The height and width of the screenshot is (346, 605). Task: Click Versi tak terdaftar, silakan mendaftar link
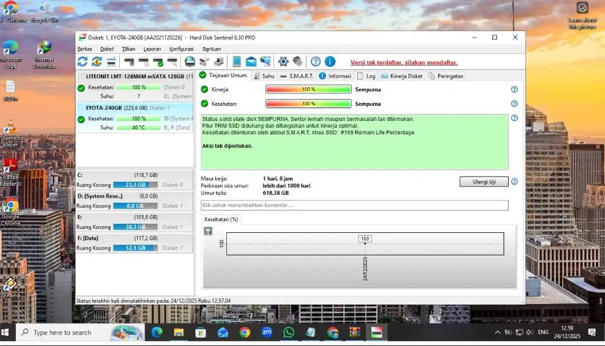point(404,62)
